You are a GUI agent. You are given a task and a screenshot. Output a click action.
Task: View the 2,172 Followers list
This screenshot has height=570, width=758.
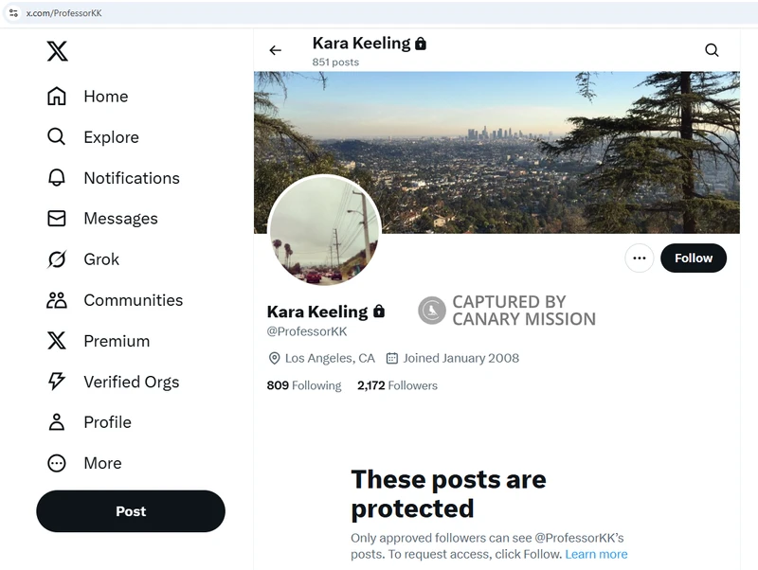click(x=397, y=385)
